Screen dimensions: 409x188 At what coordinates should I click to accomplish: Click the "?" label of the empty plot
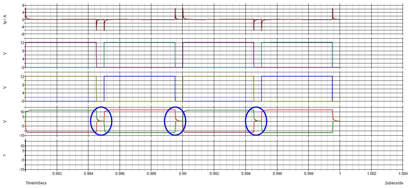point(4,155)
